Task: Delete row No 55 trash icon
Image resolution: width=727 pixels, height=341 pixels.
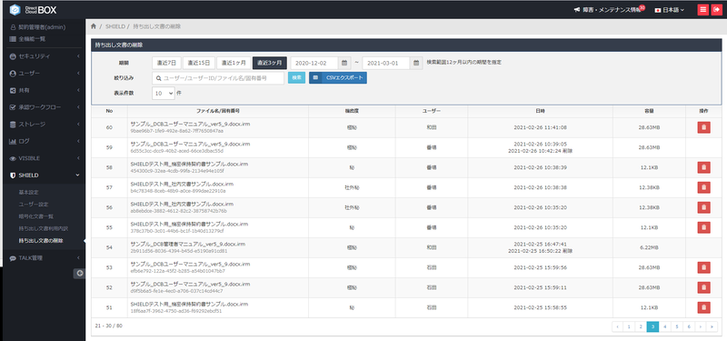Action: pyautogui.click(x=703, y=227)
